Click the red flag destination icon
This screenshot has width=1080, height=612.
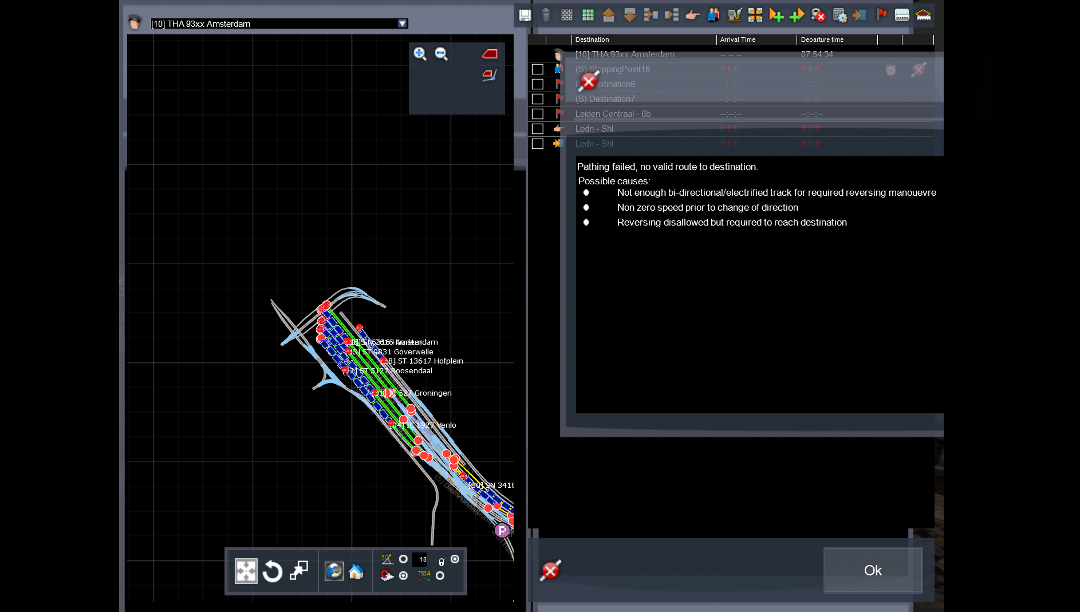(882, 15)
